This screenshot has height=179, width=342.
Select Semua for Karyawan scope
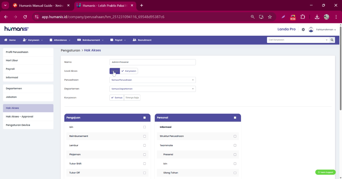coord(117,98)
